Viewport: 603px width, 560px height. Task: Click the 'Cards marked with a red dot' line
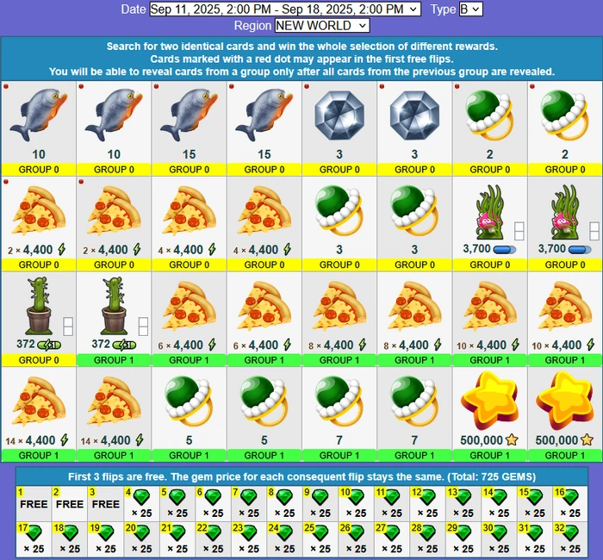(x=301, y=59)
